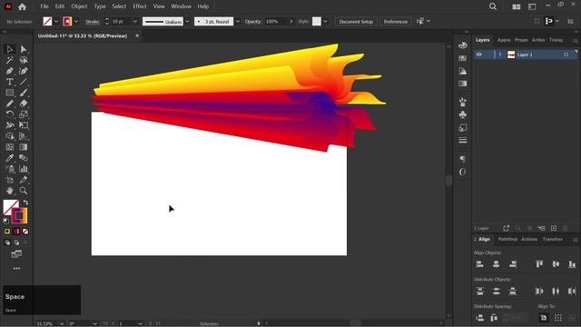This screenshot has height=327, width=581.
Task: Set None mode button below swatches
Action: coord(25,232)
